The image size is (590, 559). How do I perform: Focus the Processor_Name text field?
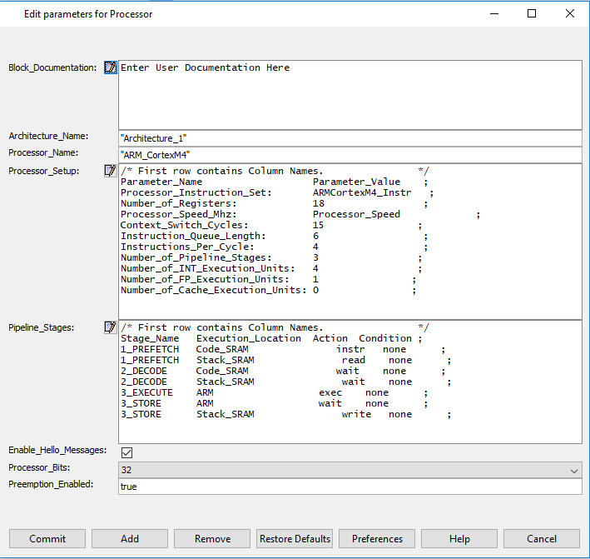[x=350, y=155]
